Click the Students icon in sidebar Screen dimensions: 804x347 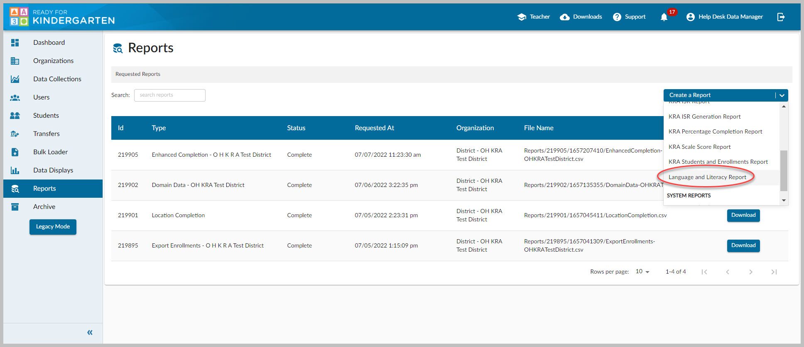coord(15,115)
